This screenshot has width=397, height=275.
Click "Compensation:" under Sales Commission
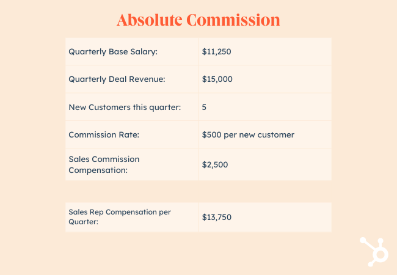click(98, 170)
